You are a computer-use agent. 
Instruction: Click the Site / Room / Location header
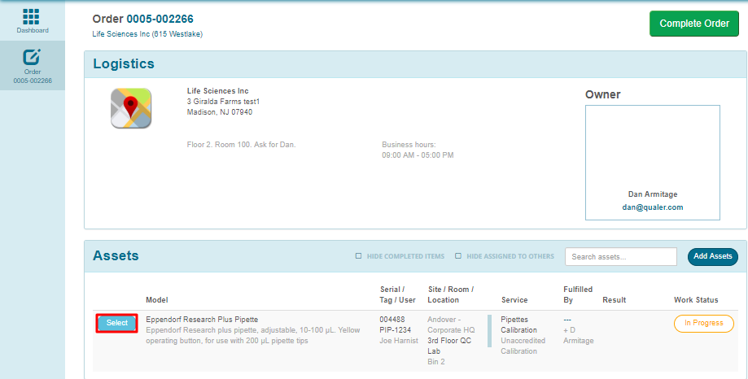[451, 294]
